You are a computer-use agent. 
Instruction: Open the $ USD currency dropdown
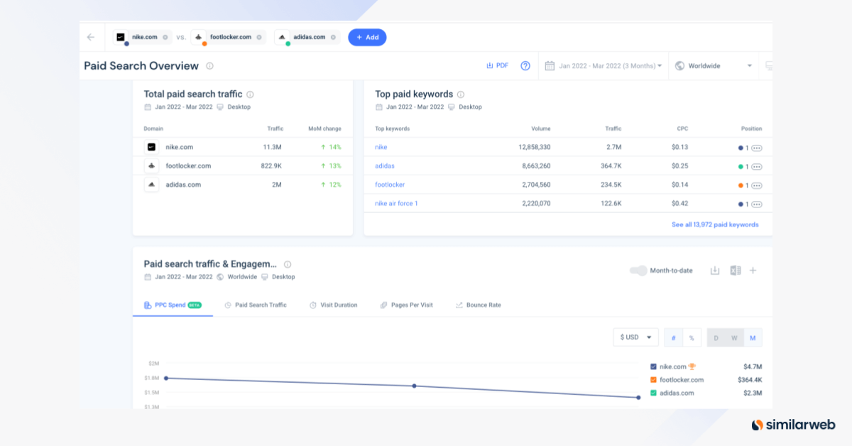pyautogui.click(x=635, y=337)
